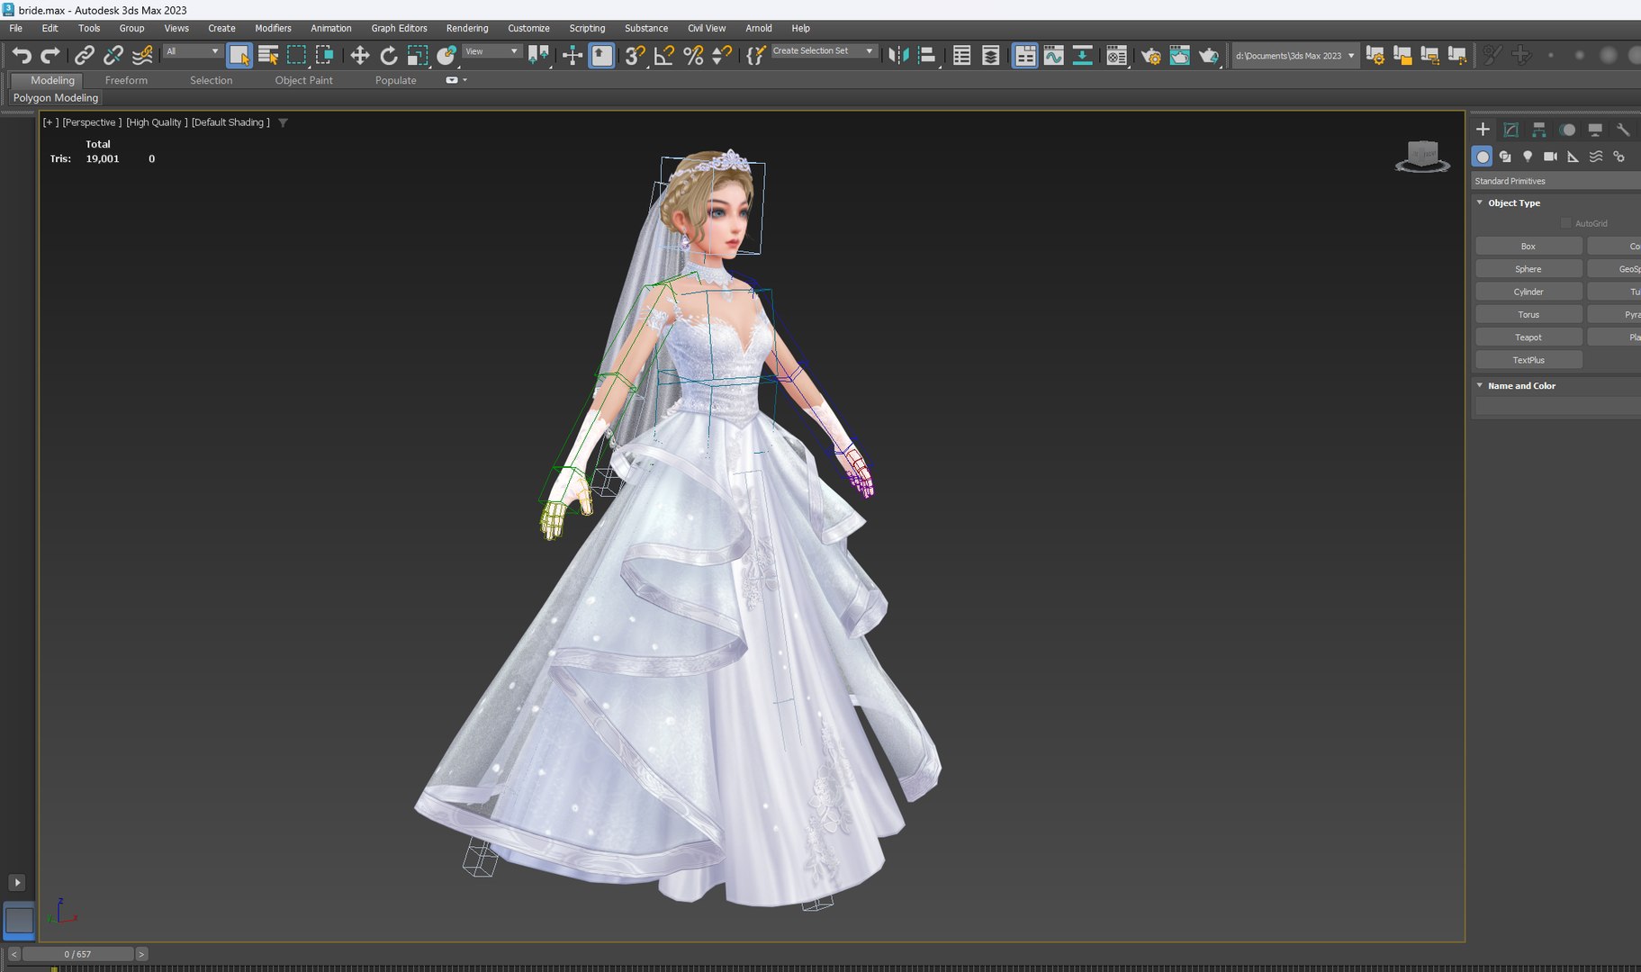Check the AutoGrid checkbox
Image resolution: width=1641 pixels, height=972 pixels.
tap(1565, 223)
